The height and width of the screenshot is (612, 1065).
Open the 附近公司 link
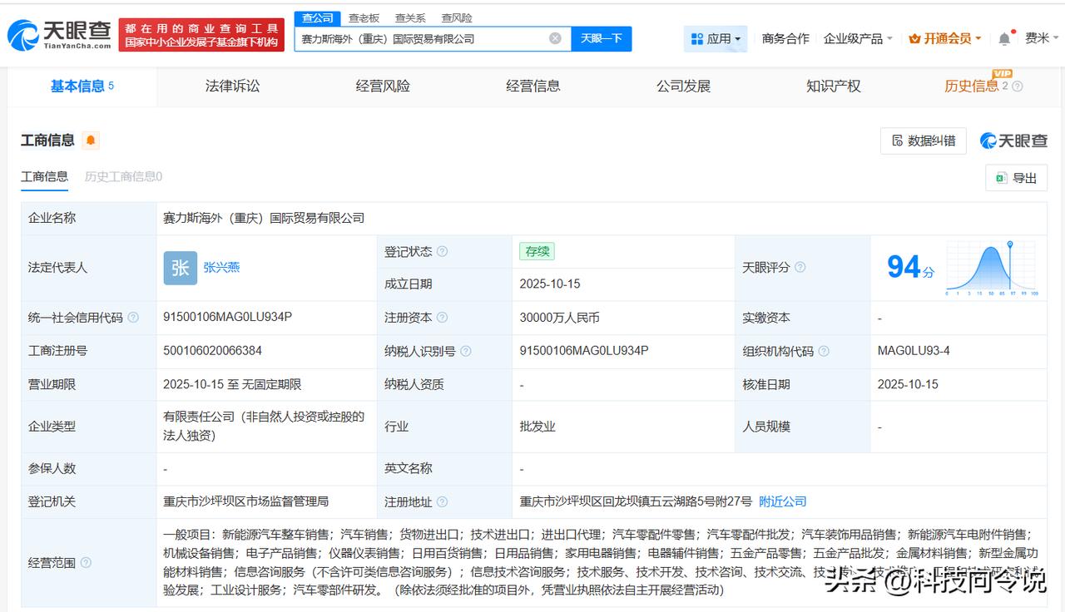coord(783,501)
